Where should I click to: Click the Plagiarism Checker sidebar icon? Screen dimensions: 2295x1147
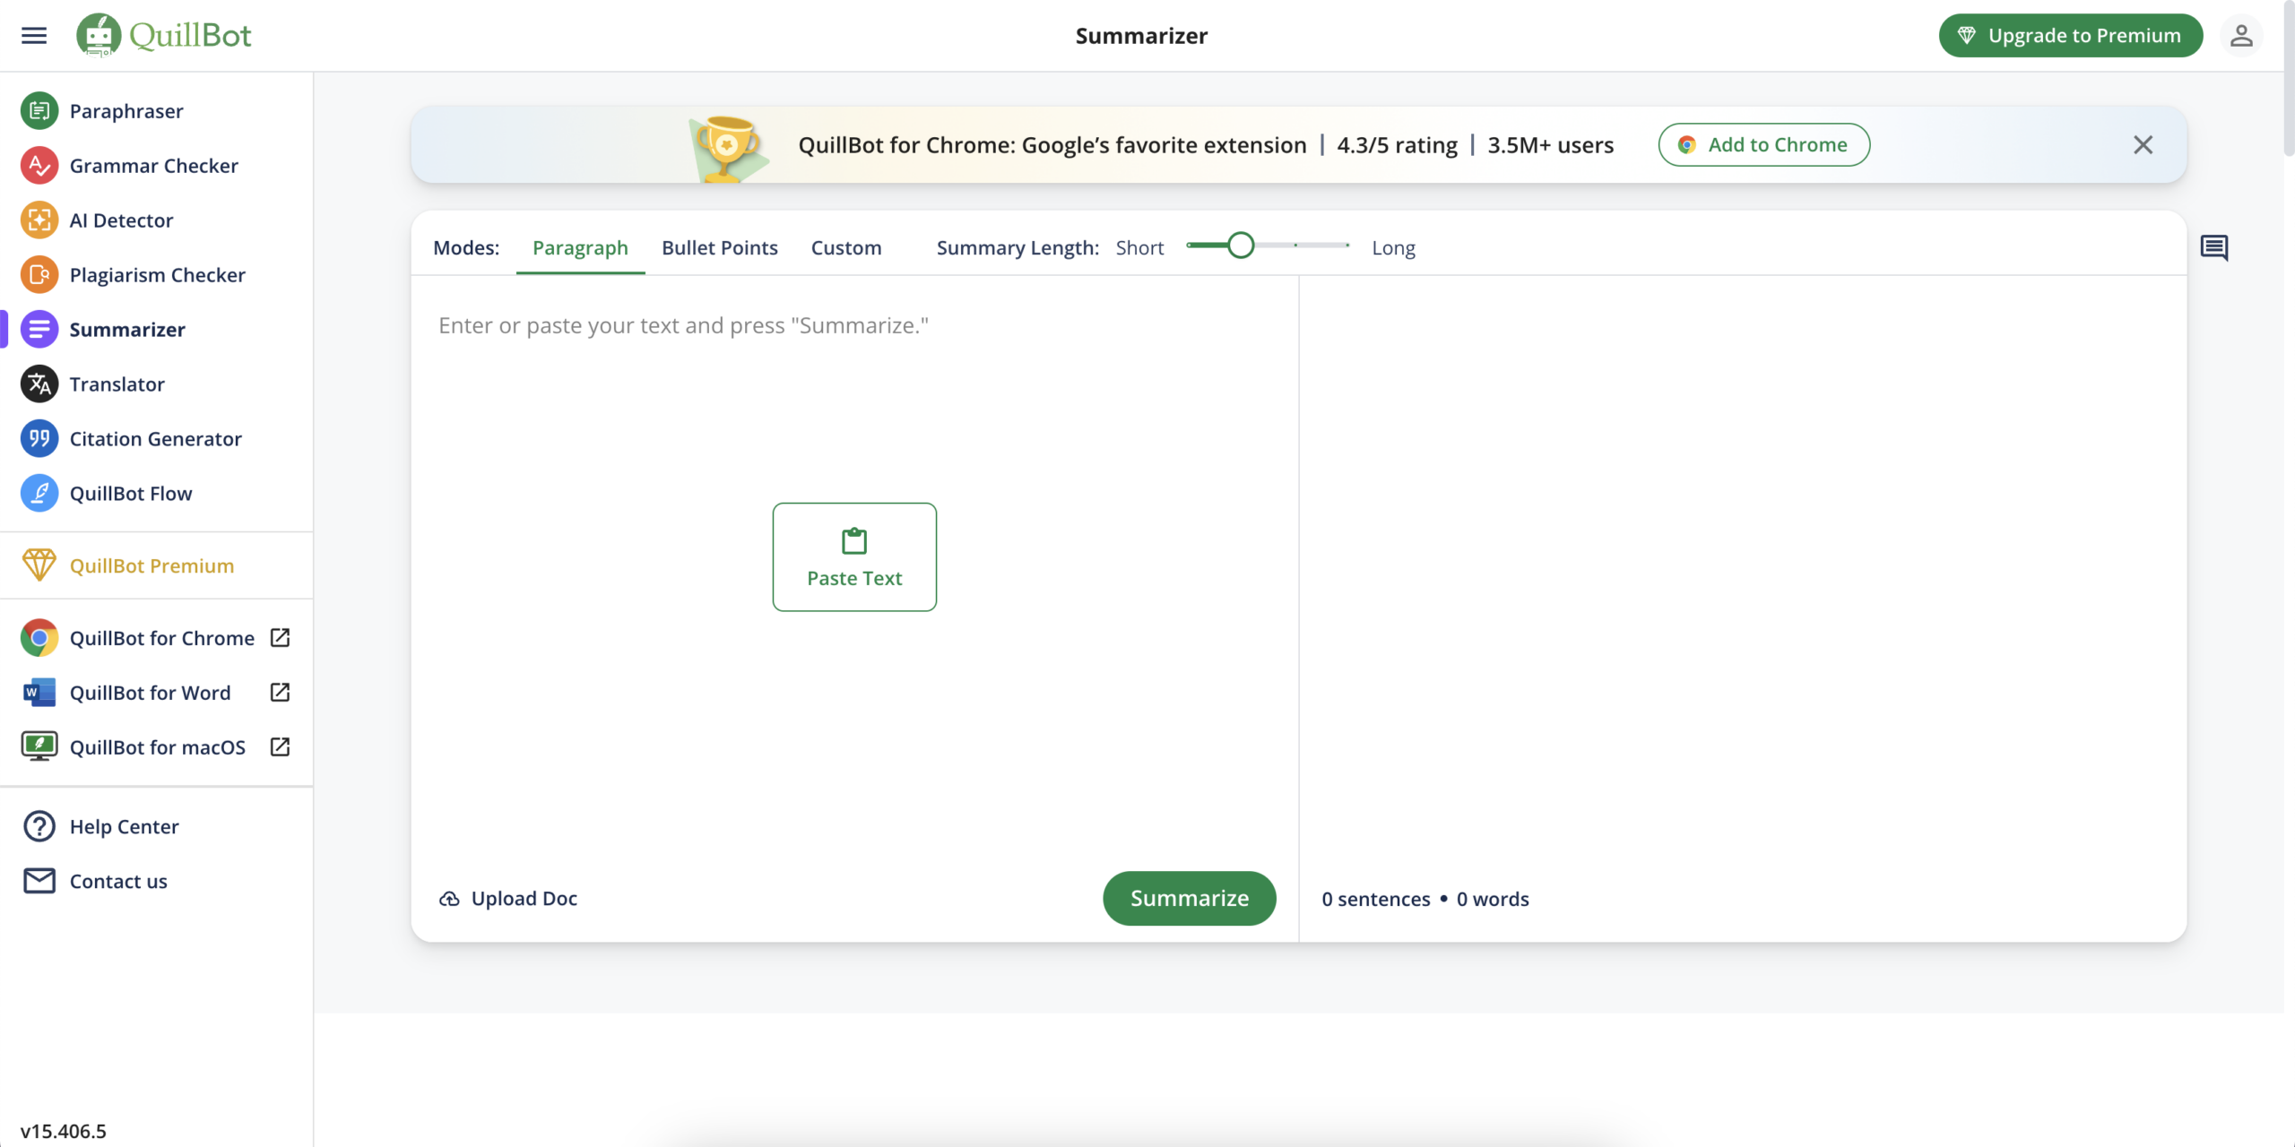pyautogui.click(x=39, y=275)
